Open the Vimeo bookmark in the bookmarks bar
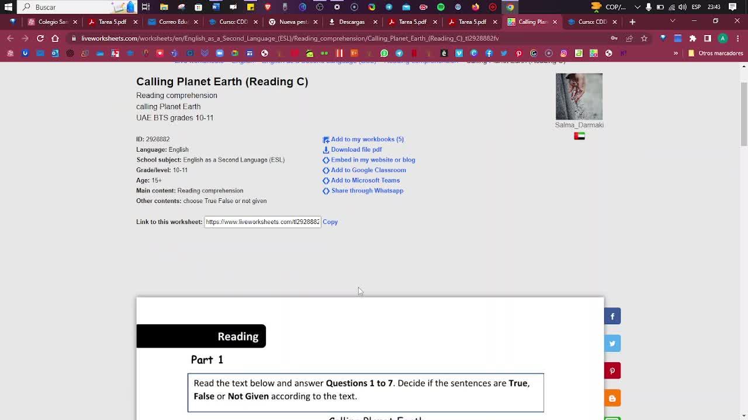 [459, 53]
